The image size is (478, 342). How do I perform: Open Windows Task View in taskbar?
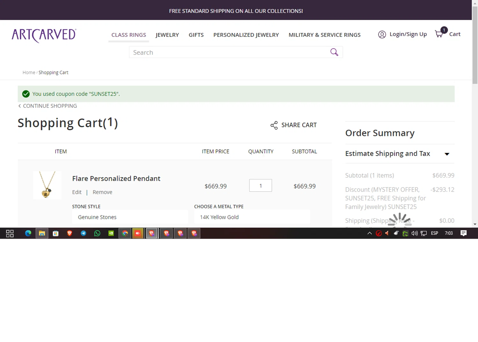pyautogui.click(x=10, y=234)
